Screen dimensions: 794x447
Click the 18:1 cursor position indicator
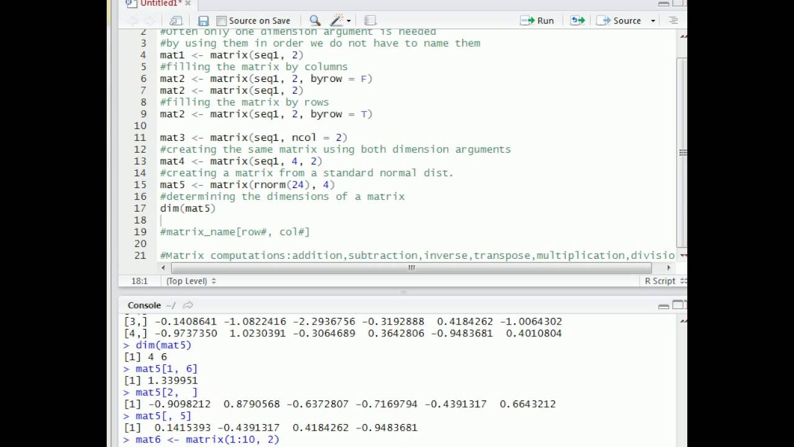tap(139, 281)
